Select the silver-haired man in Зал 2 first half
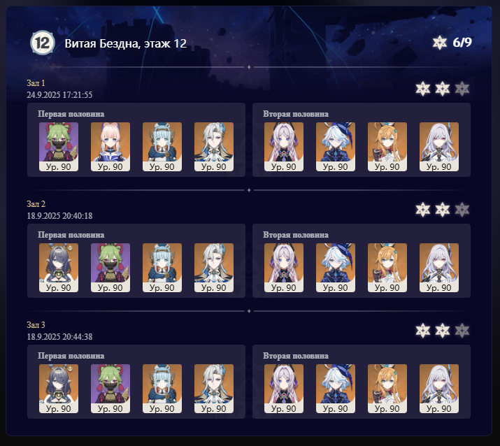Image resolution: width=500 pixels, height=446 pixels. (x=214, y=268)
